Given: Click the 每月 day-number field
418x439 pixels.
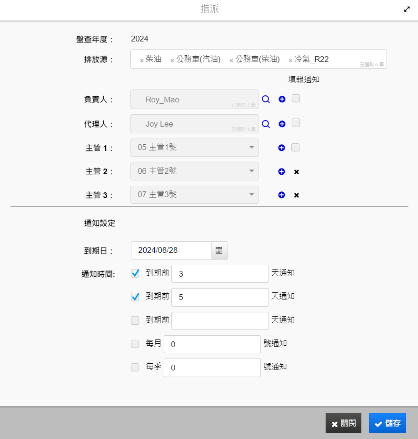Looking at the screenshot, I should 212,344.
